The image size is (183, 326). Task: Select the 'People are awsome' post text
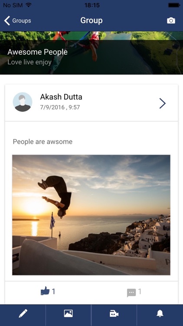click(42, 142)
